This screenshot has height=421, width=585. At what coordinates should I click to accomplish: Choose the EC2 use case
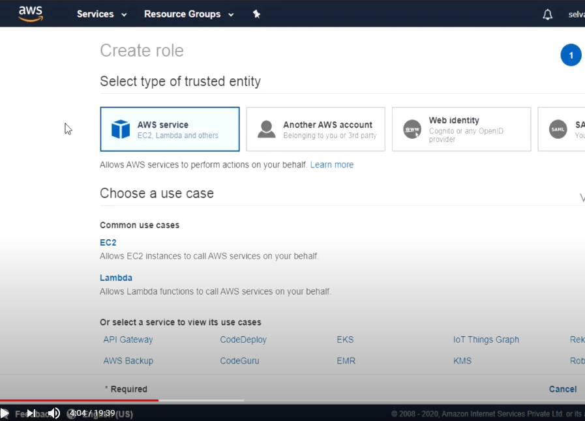(108, 242)
